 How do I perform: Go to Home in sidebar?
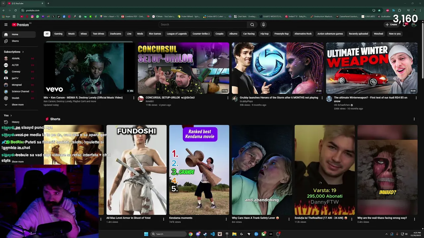[19, 34]
